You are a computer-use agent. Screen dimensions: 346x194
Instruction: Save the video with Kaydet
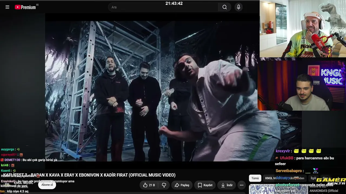pos(205,185)
